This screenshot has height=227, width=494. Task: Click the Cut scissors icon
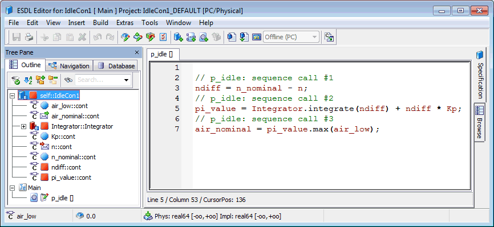(44, 37)
